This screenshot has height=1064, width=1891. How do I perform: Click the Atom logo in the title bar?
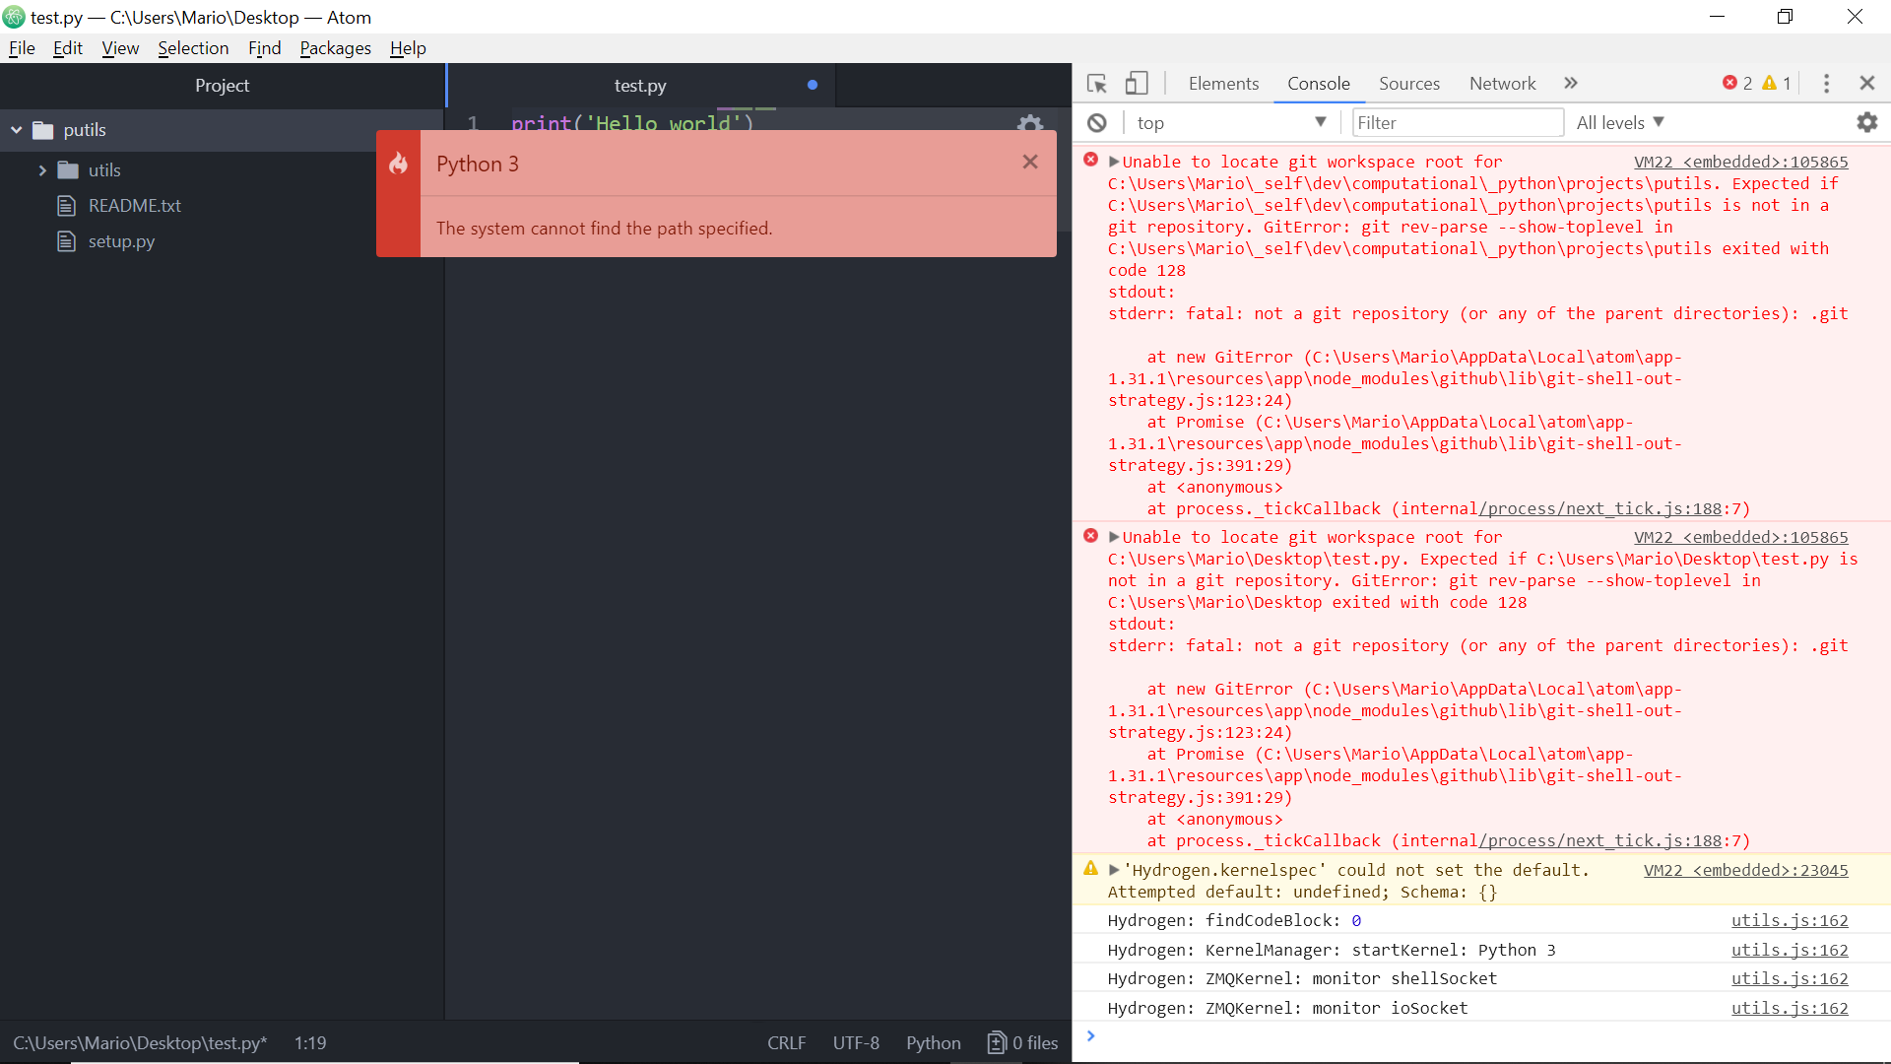(x=14, y=17)
